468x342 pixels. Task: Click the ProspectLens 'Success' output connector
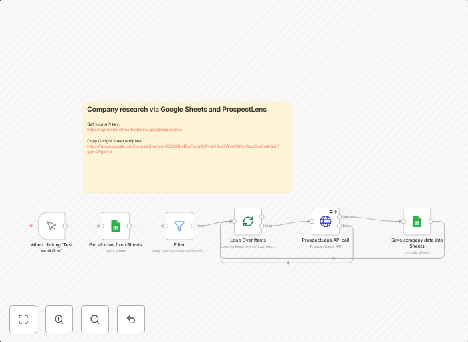tap(339, 216)
